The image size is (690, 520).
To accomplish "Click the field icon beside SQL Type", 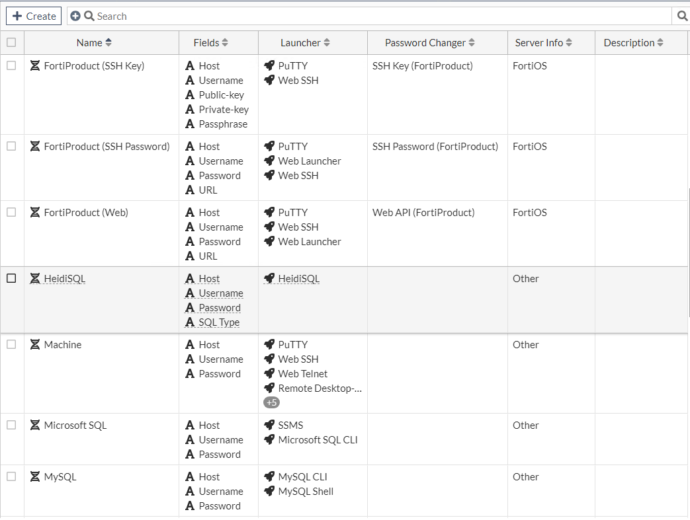I will [190, 322].
